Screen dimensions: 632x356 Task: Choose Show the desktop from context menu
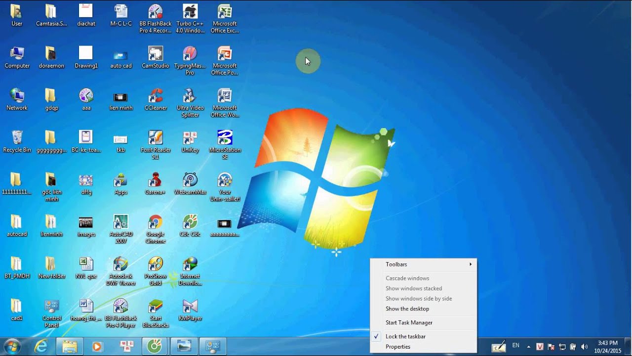pyautogui.click(x=424, y=309)
